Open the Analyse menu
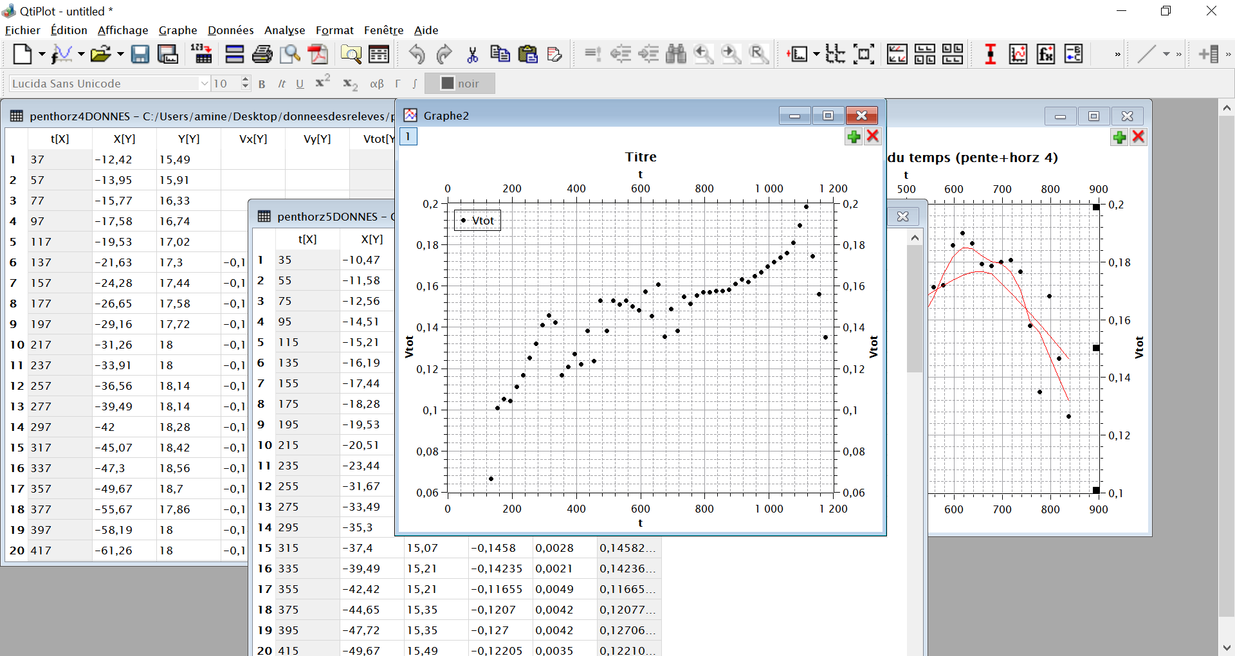Viewport: 1235px width, 656px height. click(x=284, y=30)
